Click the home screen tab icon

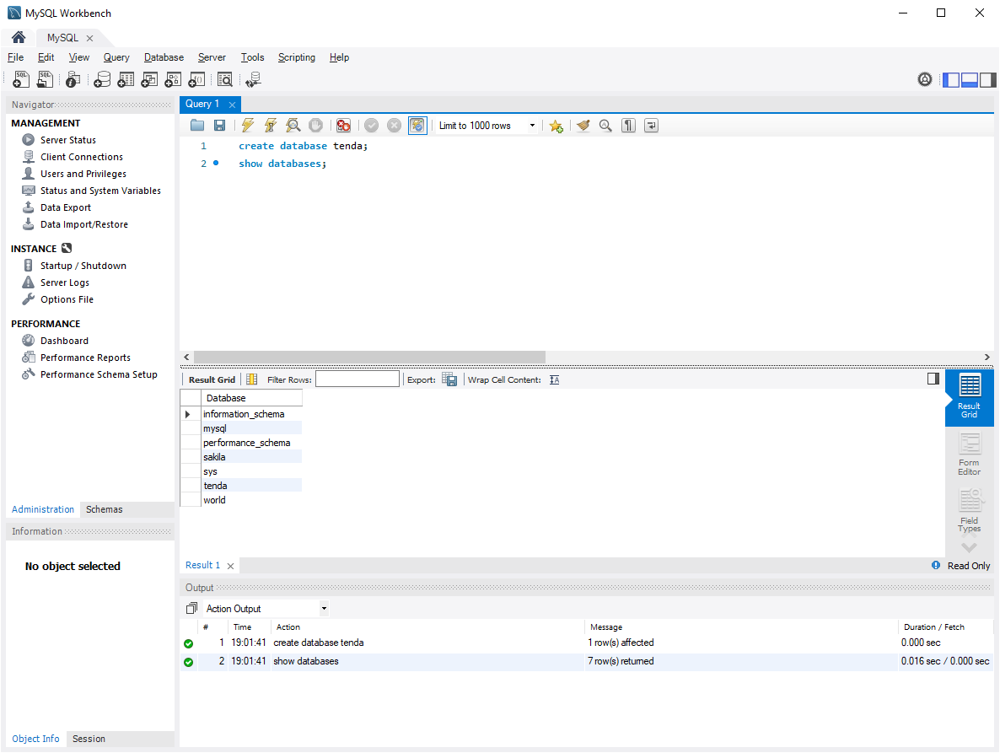pyautogui.click(x=19, y=38)
